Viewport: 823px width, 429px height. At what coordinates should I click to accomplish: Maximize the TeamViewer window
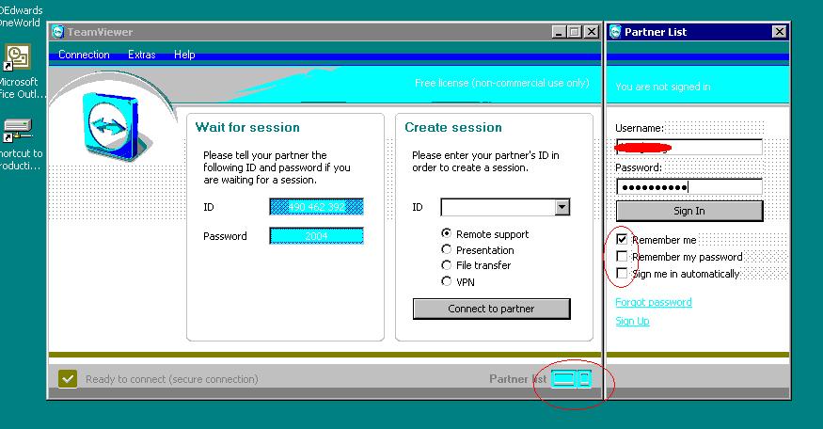(575, 32)
